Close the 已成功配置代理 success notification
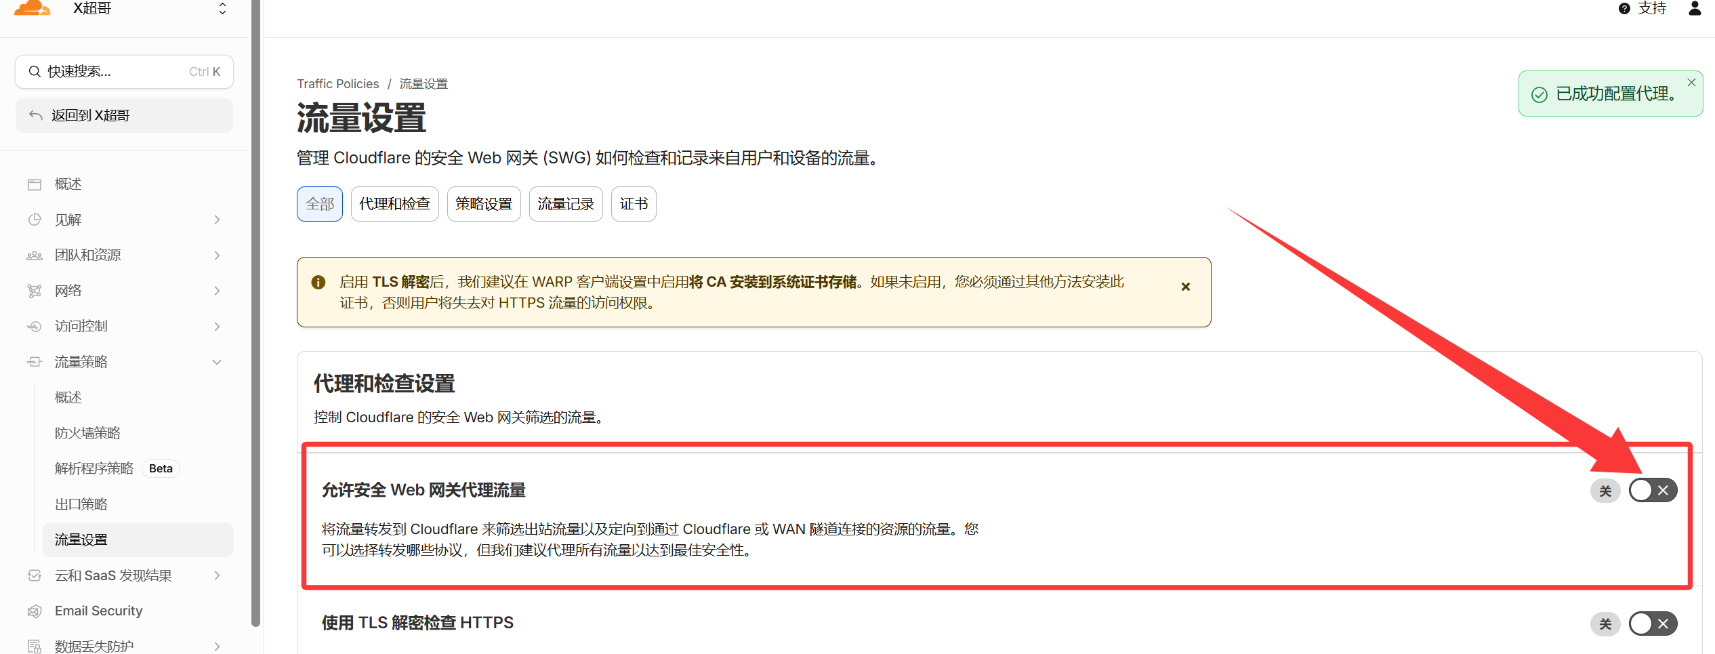The image size is (1715, 654). point(1691,83)
